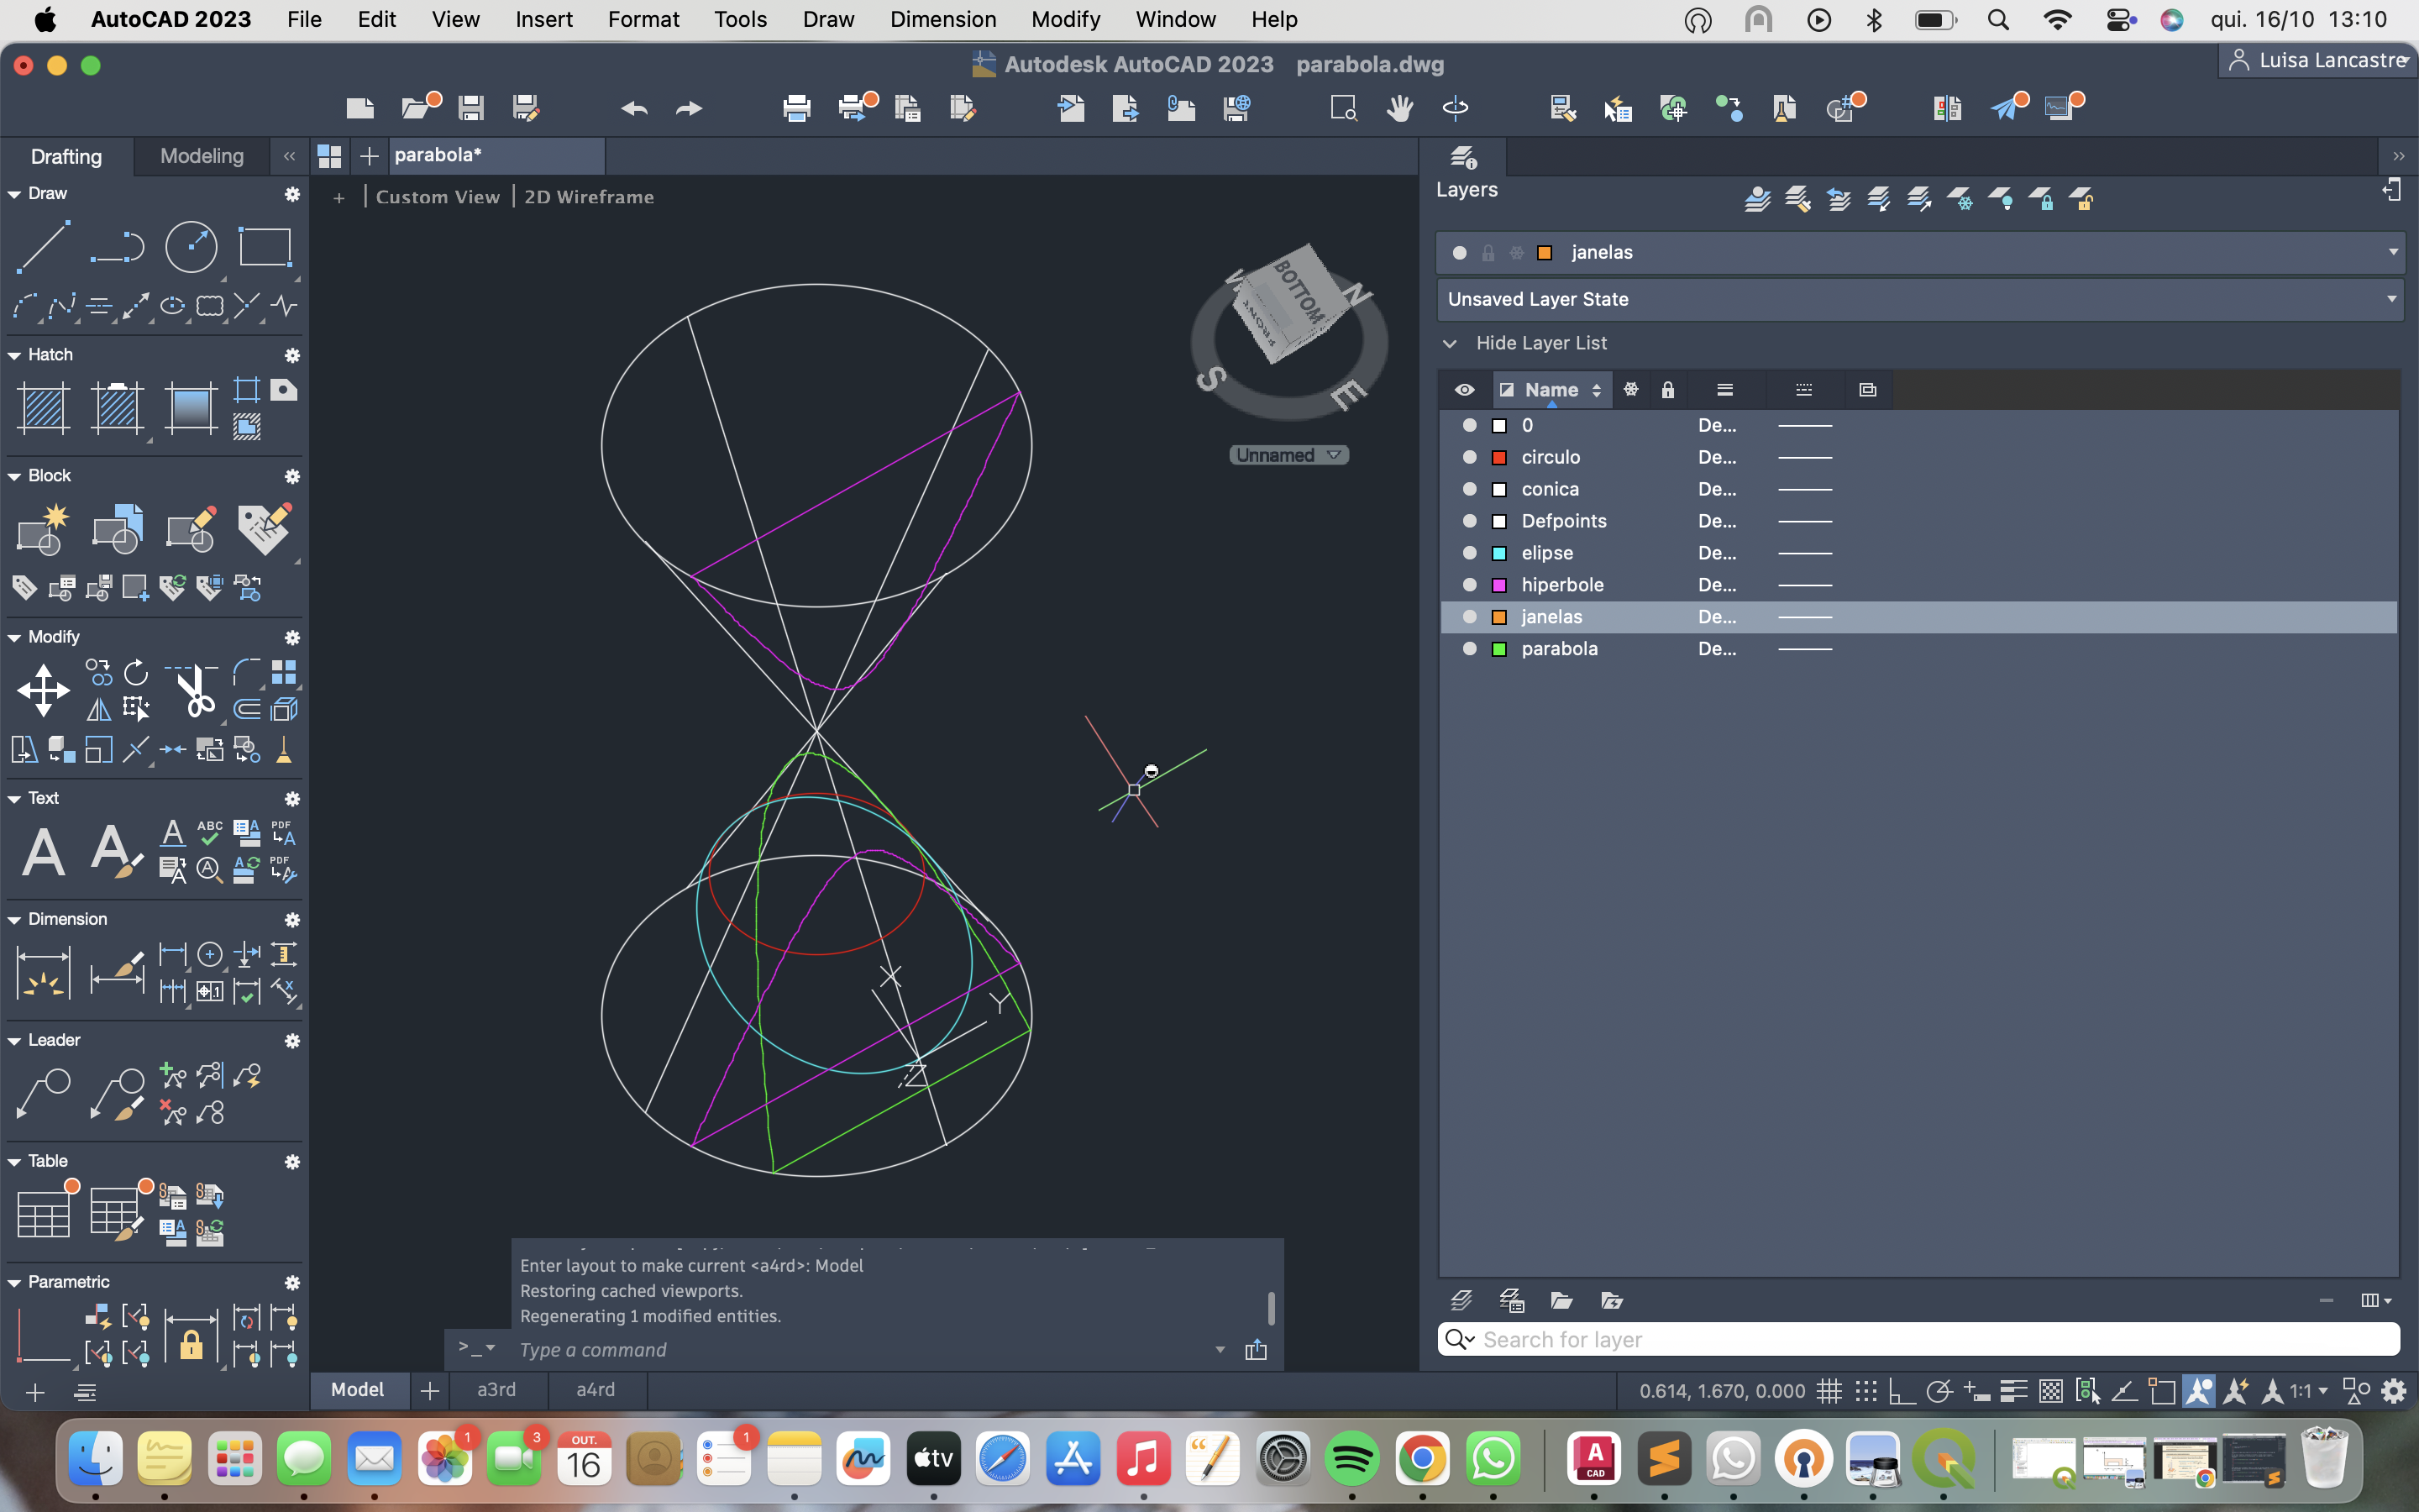Collapse the Hide Layer List expander
2419x1512 pixels.
(1451, 343)
